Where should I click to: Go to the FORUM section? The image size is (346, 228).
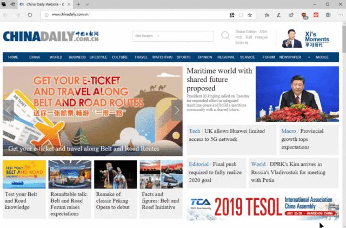coord(269,57)
